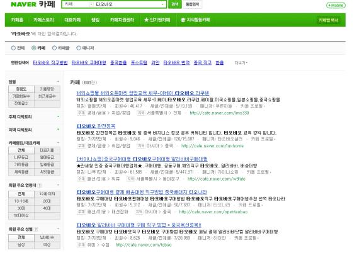Expand the 지역 디렉토리 section
357x253 pixels.
pyautogui.click(x=58, y=130)
